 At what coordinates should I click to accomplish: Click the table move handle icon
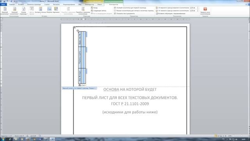(78, 31)
